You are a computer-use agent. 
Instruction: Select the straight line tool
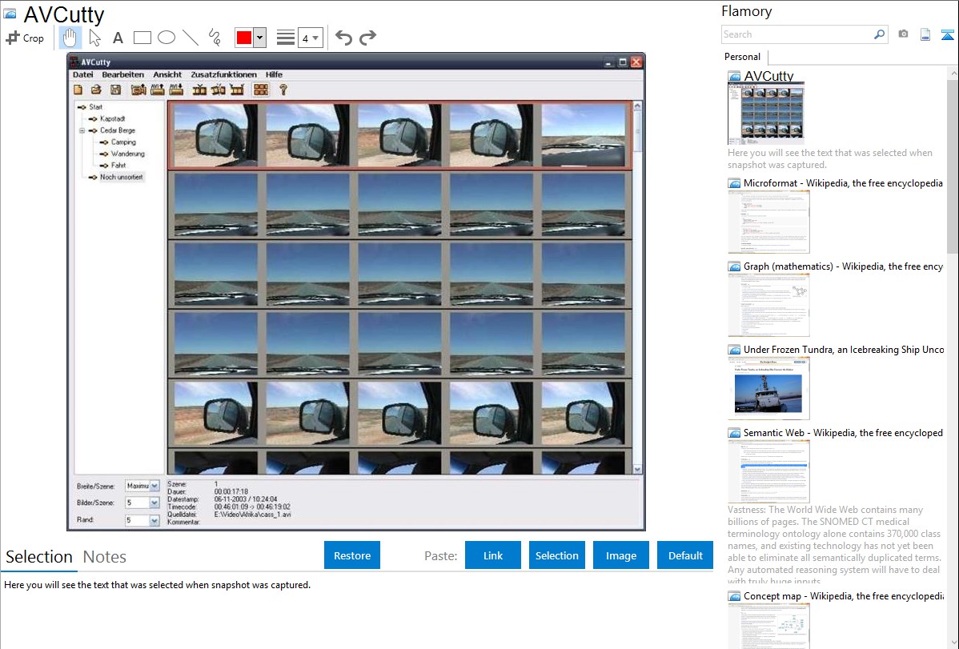click(191, 38)
